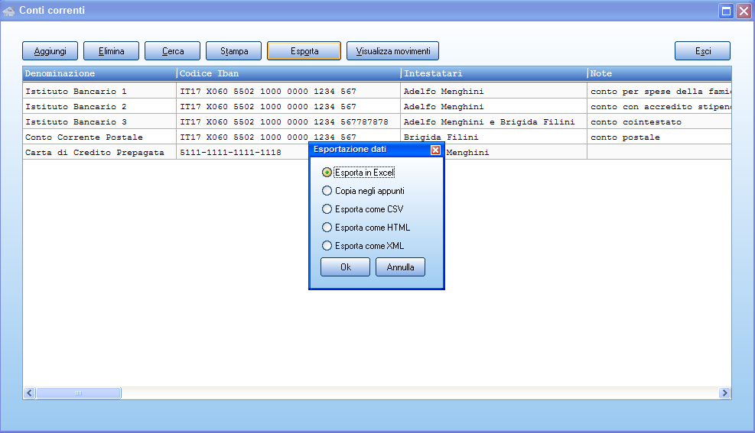Open Visualizza movimenti
755x433 pixels.
coord(392,51)
